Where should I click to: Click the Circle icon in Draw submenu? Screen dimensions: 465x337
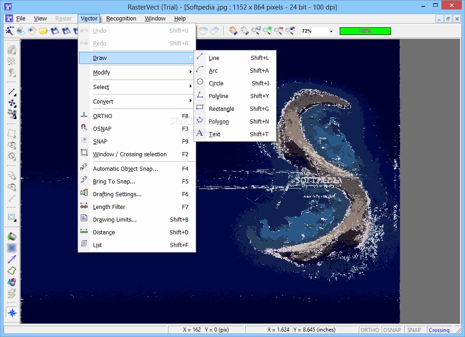(x=200, y=82)
